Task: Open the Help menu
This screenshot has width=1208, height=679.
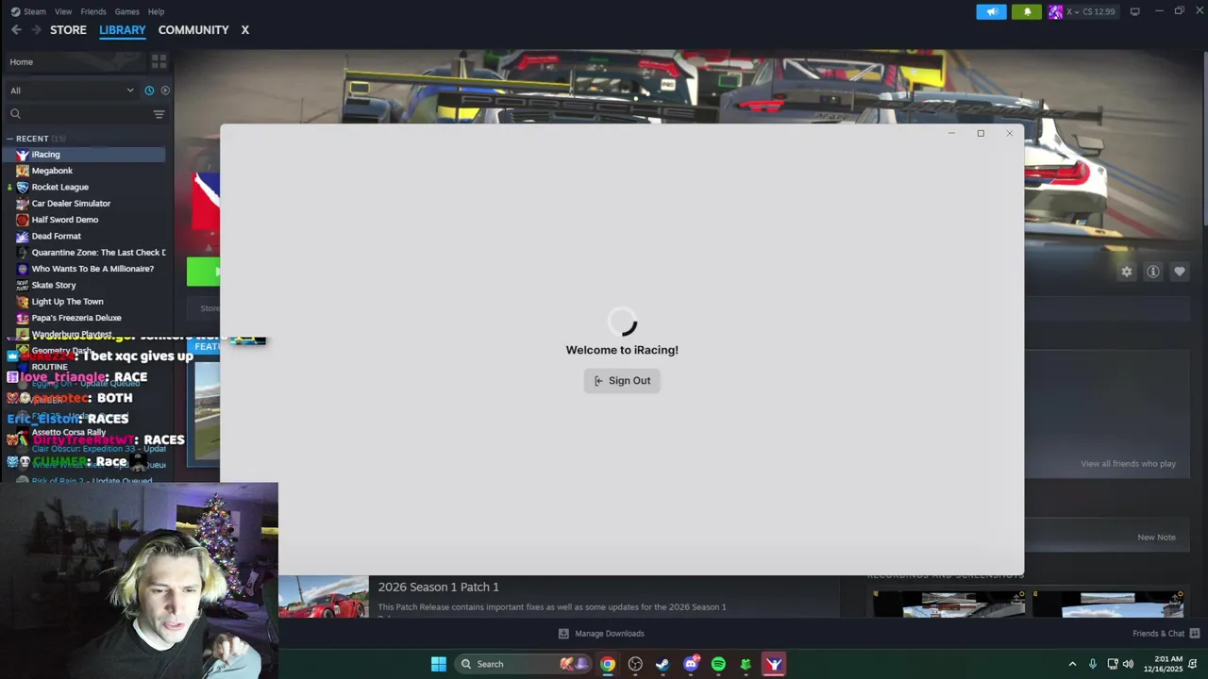Action: tap(156, 11)
